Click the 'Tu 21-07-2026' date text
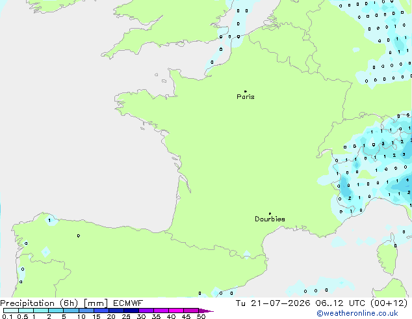 tap(273, 303)
